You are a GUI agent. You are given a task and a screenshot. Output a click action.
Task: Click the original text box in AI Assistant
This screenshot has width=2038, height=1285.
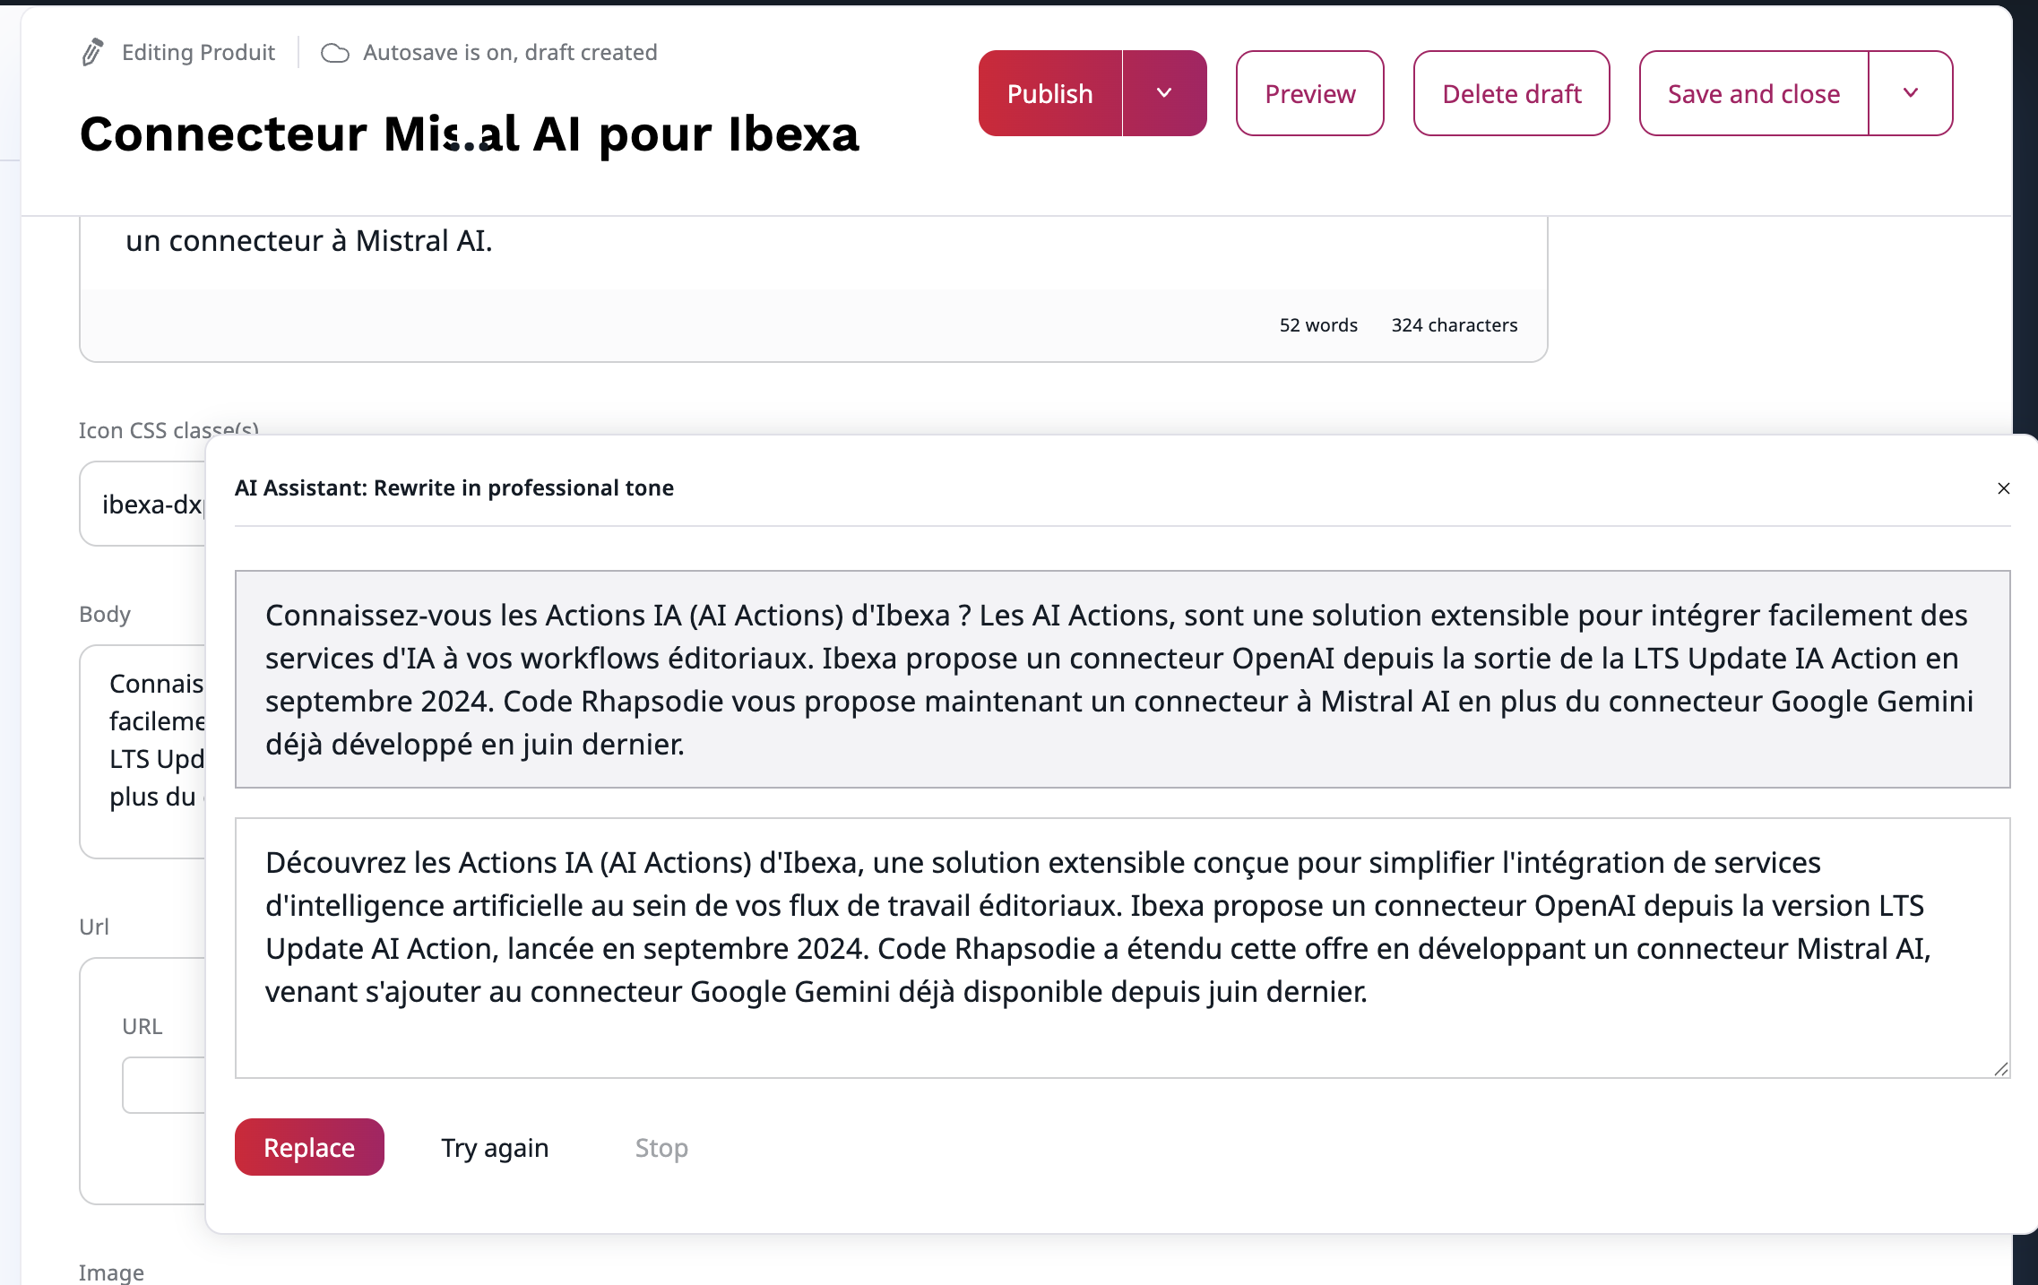(1122, 679)
